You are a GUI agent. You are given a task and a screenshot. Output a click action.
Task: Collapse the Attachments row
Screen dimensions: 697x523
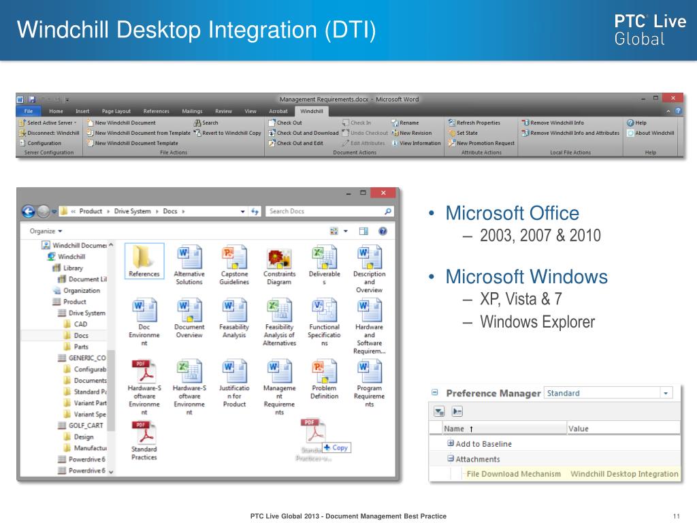(451, 458)
